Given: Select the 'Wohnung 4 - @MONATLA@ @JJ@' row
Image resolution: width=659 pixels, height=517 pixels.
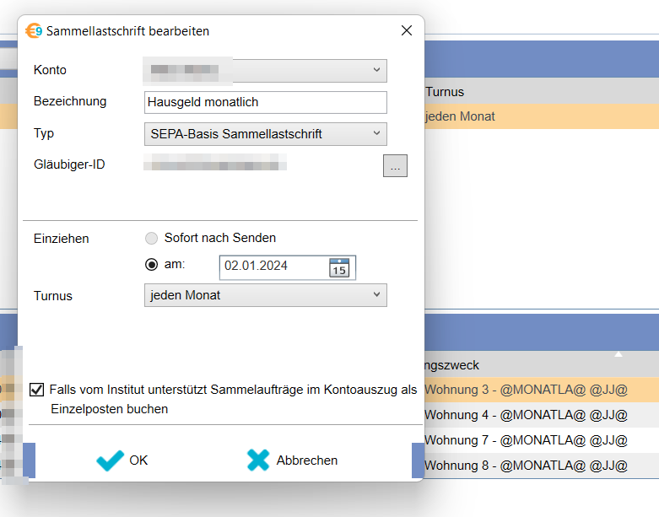Looking at the screenshot, I should (542, 415).
